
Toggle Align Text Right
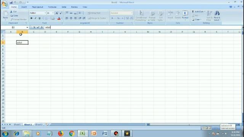click(x=75, y=18)
